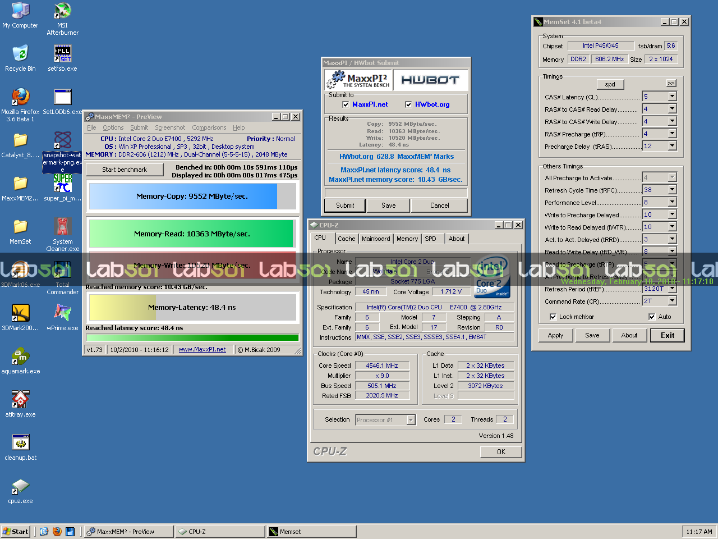The image size is (718, 539).
Task: Switch to Mainboard tab in CPU-Z
Action: 376,239
